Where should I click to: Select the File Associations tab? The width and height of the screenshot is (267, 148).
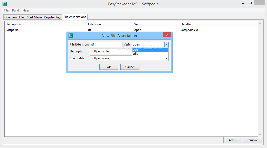75,17
